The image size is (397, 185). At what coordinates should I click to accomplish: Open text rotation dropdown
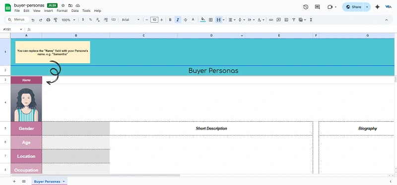[261, 20]
